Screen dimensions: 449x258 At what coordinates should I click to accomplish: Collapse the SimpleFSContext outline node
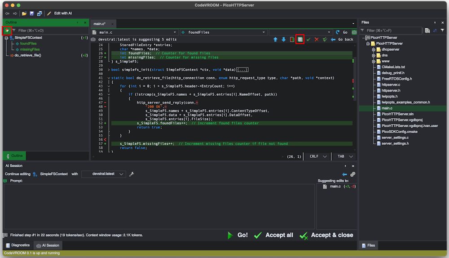[x=6, y=38]
